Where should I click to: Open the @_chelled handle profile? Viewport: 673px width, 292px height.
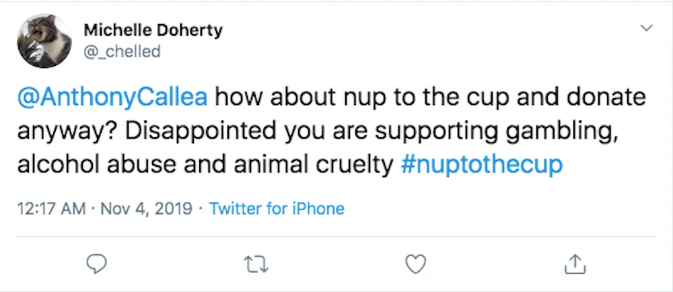pyautogui.click(x=122, y=51)
